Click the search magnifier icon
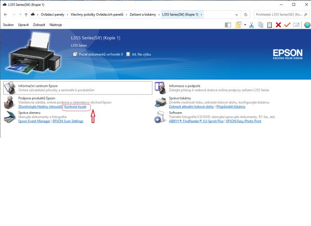This screenshot has width=311, height=226. point(306,14)
